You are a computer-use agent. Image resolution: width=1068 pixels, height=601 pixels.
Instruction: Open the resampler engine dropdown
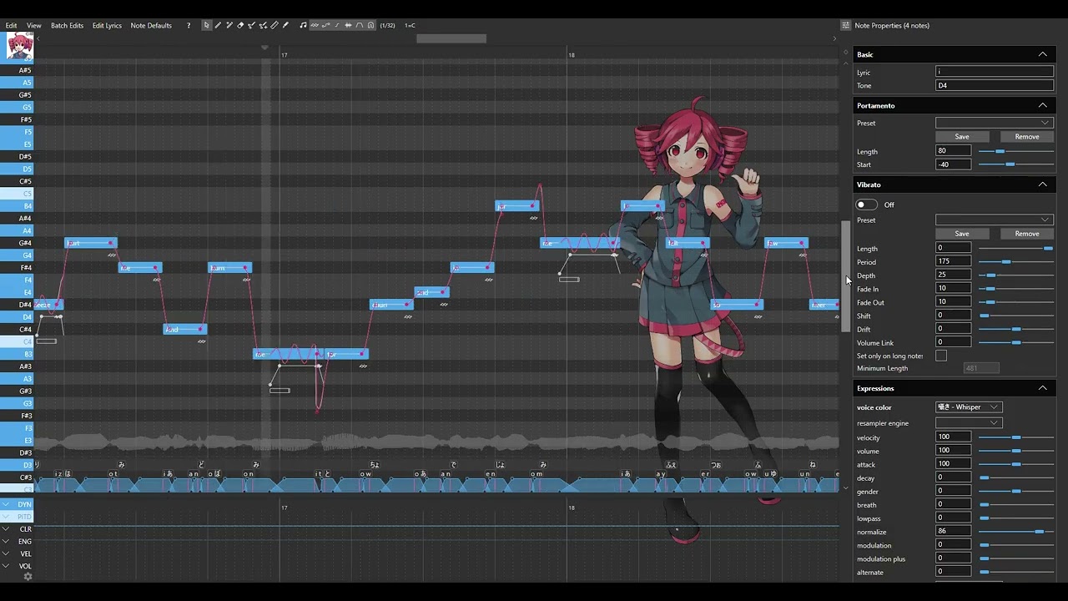(968, 423)
